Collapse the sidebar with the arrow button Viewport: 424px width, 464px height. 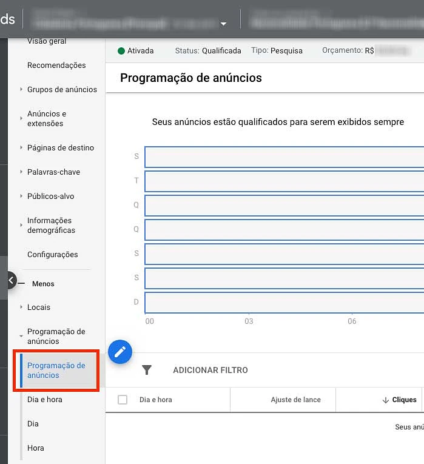pyautogui.click(x=12, y=280)
